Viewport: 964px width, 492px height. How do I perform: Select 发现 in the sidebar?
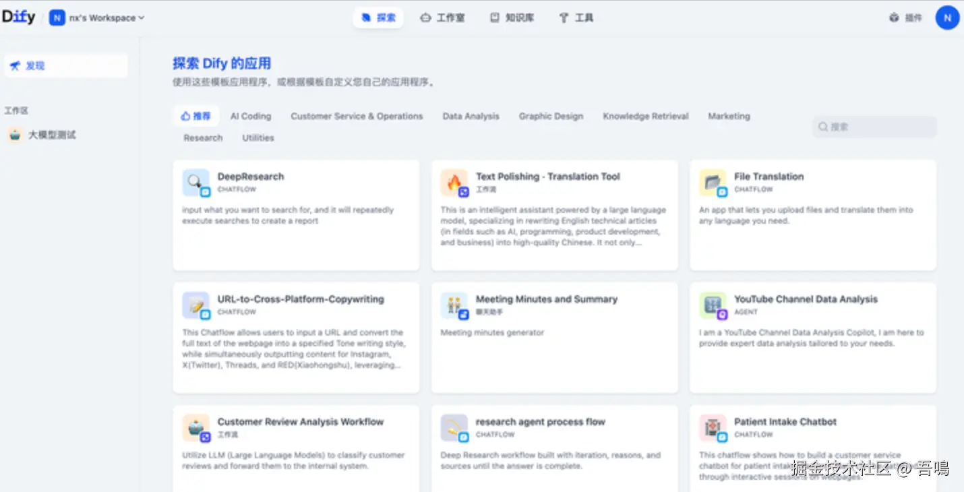tap(66, 66)
